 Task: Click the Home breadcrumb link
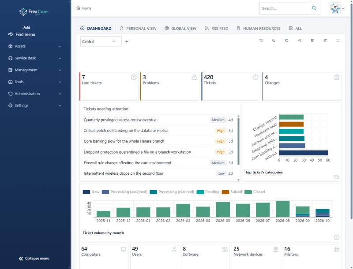tap(84, 8)
